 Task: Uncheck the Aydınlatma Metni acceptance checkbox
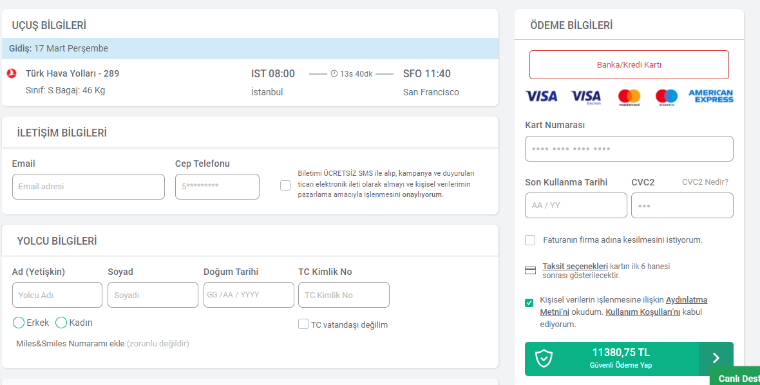pyautogui.click(x=529, y=303)
